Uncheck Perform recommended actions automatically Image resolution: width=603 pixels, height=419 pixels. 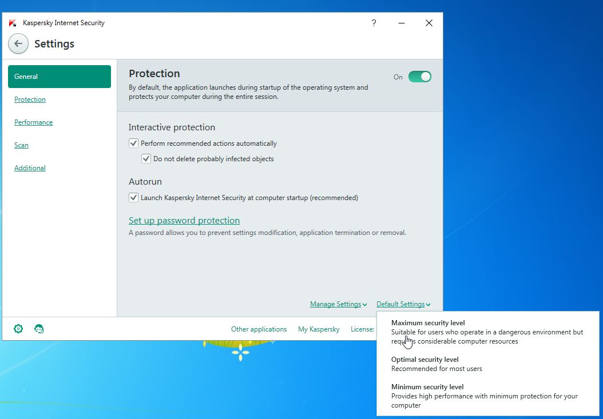133,143
